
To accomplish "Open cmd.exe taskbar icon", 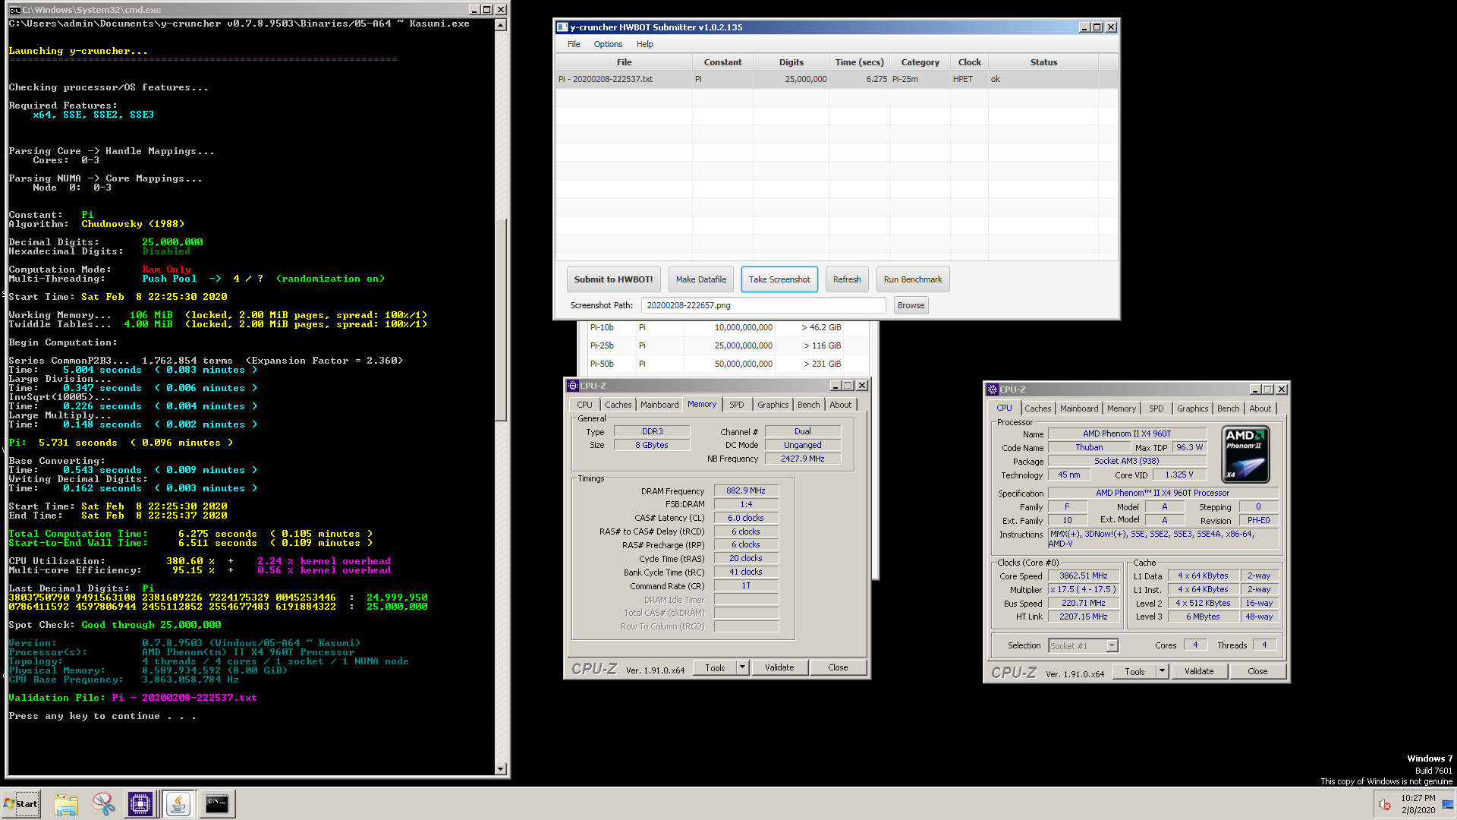I will point(217,804).
